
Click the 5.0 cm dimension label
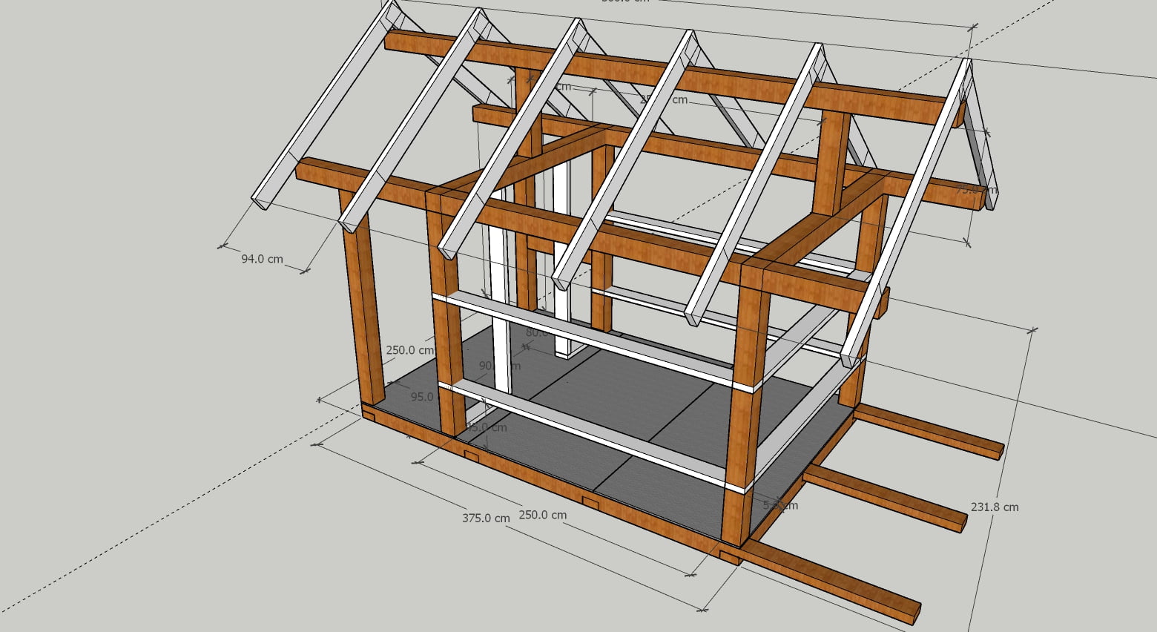[781, 506]
